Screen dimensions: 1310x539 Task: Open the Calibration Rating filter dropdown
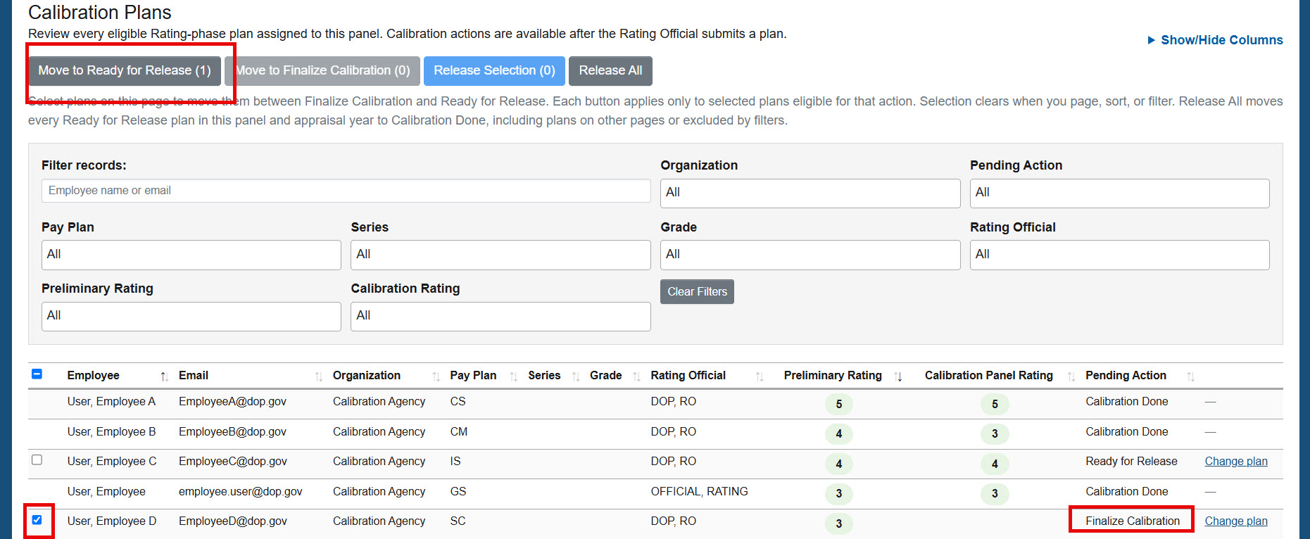pyautogui.click(x=500, y=316)
